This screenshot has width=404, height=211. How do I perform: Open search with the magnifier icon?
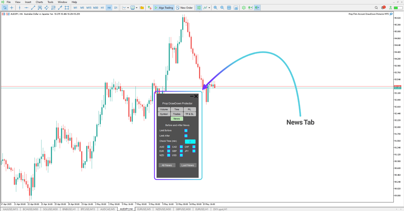coord(376,8)
